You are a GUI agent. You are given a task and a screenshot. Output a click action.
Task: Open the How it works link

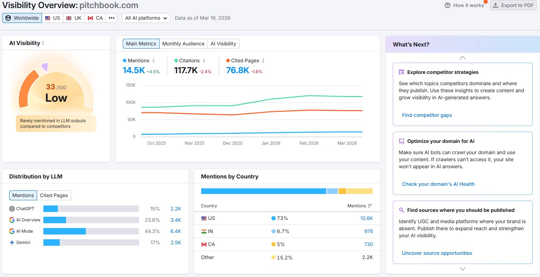468,5
